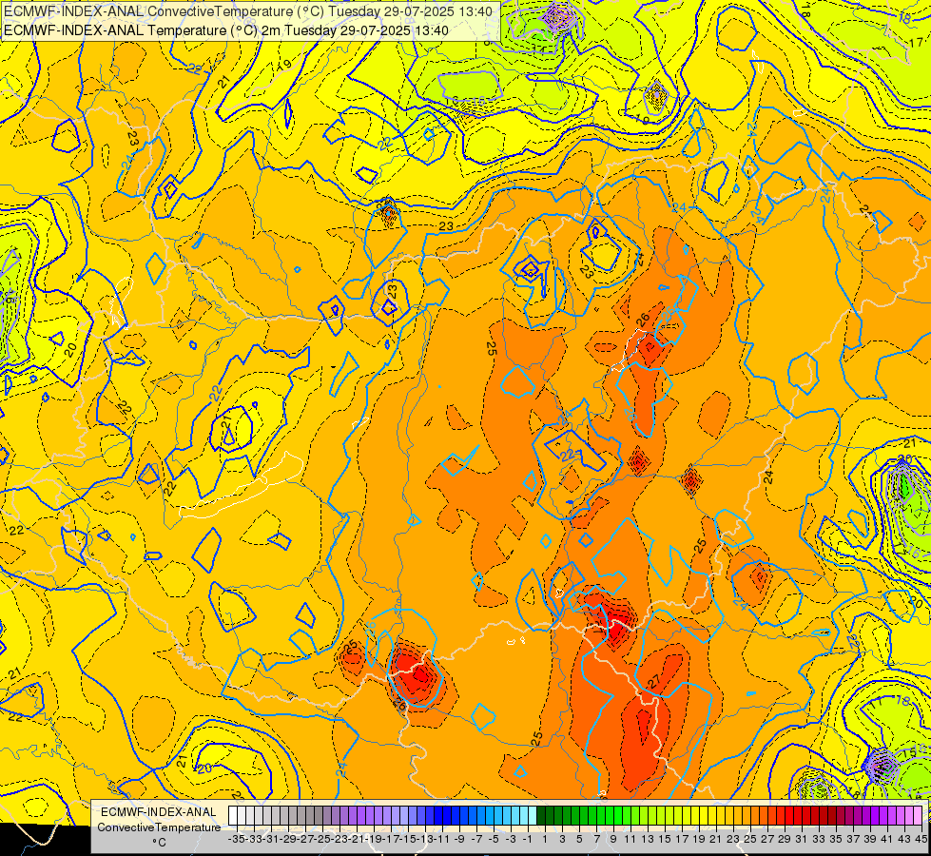Image resolution: width=931 pixels, height=856 pixels.
Task: Click the legend scale label '-3'
Action: [x=511, y=839]
